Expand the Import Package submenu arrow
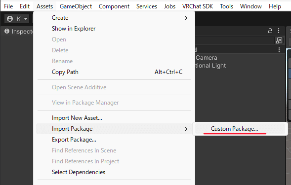The image size is (291, 185). pos(186,129)
